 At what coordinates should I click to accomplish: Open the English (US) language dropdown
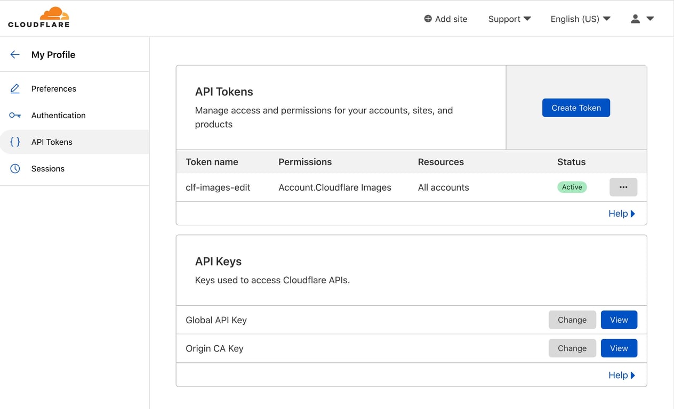(580, 19)
